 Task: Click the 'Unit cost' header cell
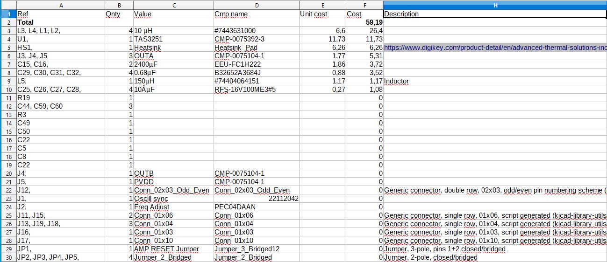point(323,14)
